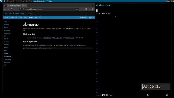Open scroll/ in the sidebar
The height and width of the screenshot is (98, 174).
click(x=7, y=45)
